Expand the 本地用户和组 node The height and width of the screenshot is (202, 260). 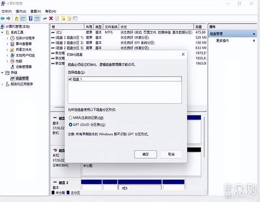(x=7, y=55)
